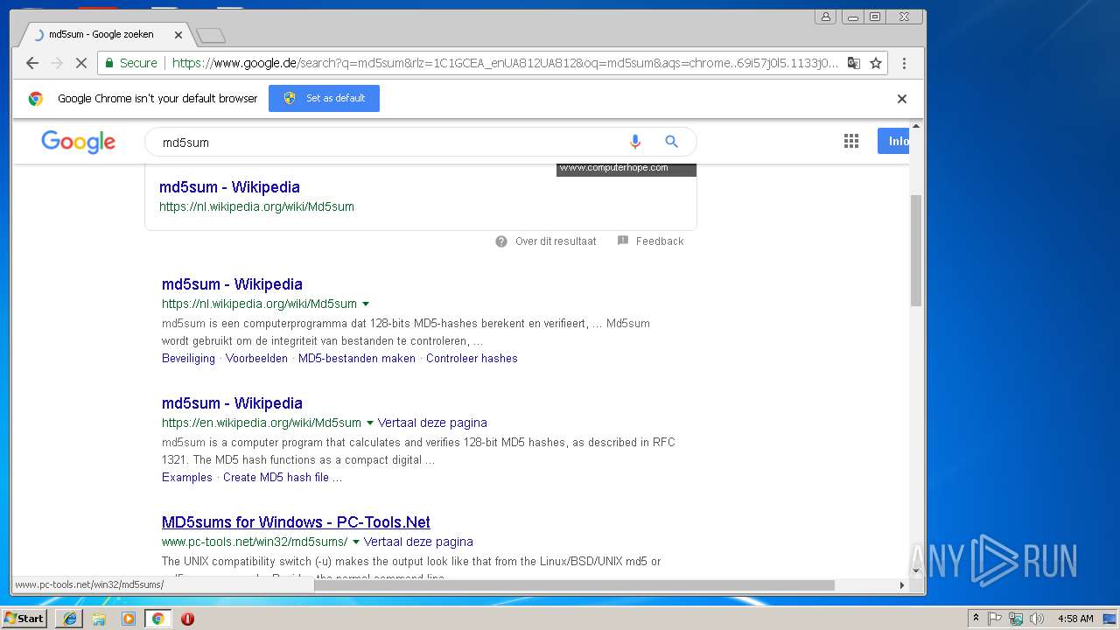This screenshot has width=1120, height=630.
Task: Open Internet Explorer from the taskbar
Action: (70, 619)
